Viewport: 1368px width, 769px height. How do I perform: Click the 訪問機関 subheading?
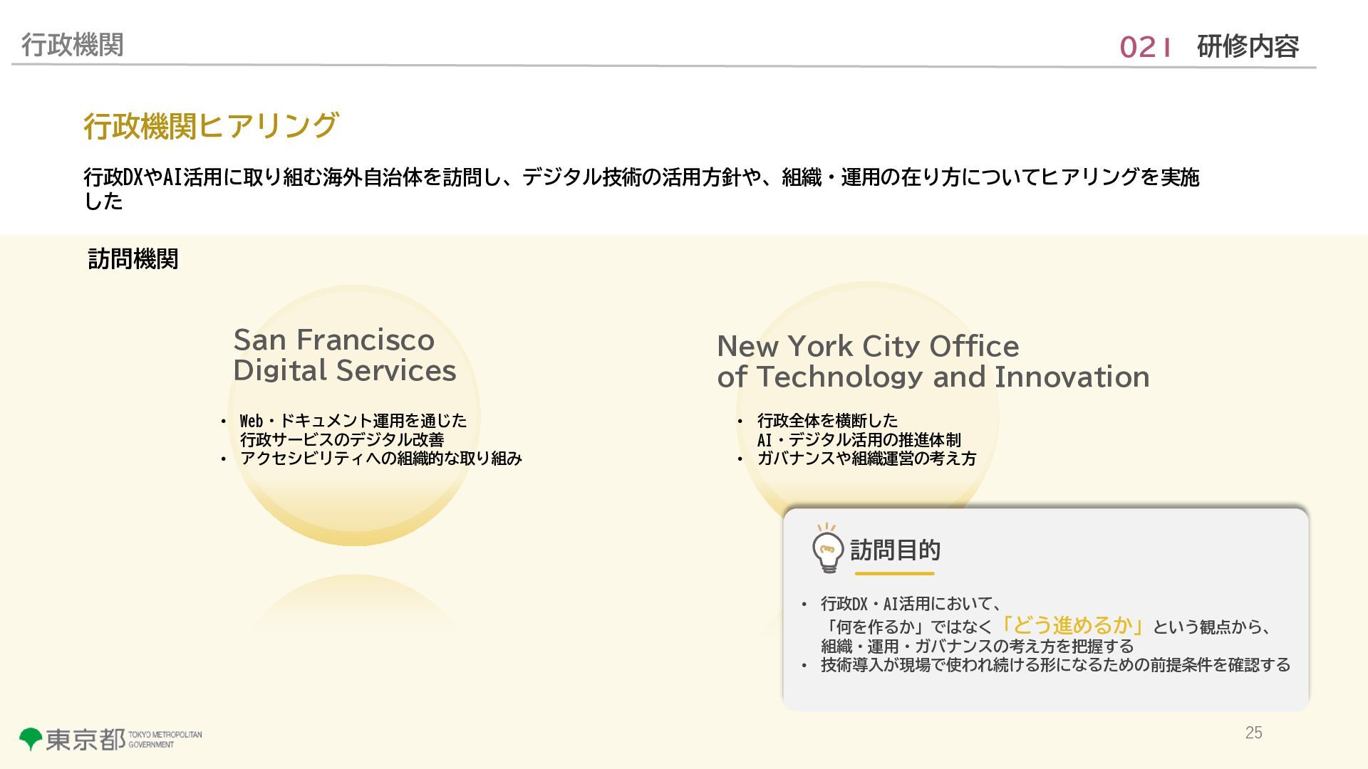tap(133, 258)
